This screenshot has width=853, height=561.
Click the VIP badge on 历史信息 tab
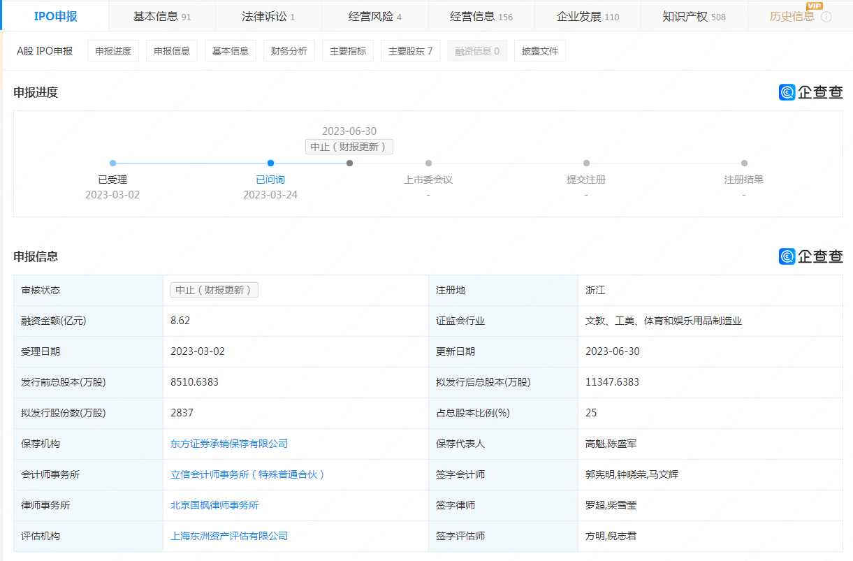coord(815,6)
